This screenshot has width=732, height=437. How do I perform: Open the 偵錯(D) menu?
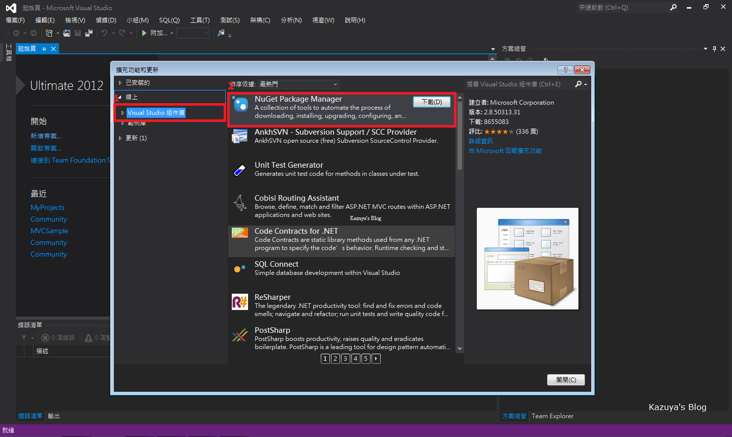(106, 20)
